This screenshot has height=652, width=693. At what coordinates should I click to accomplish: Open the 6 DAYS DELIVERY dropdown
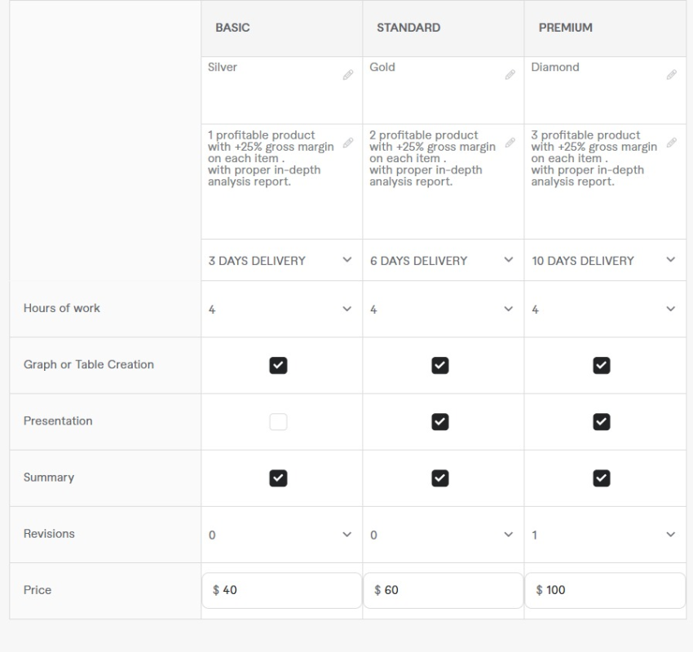[444, 260]
